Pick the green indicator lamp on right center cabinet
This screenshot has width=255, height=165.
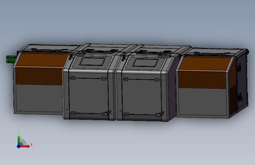pyautogui.click(x=123, y=60)
